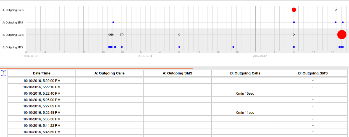Image resolution: width=349 pixels, height=137 pixels.
Task: Click the 2016-10-10 date label on the axis
Action: 30,56
